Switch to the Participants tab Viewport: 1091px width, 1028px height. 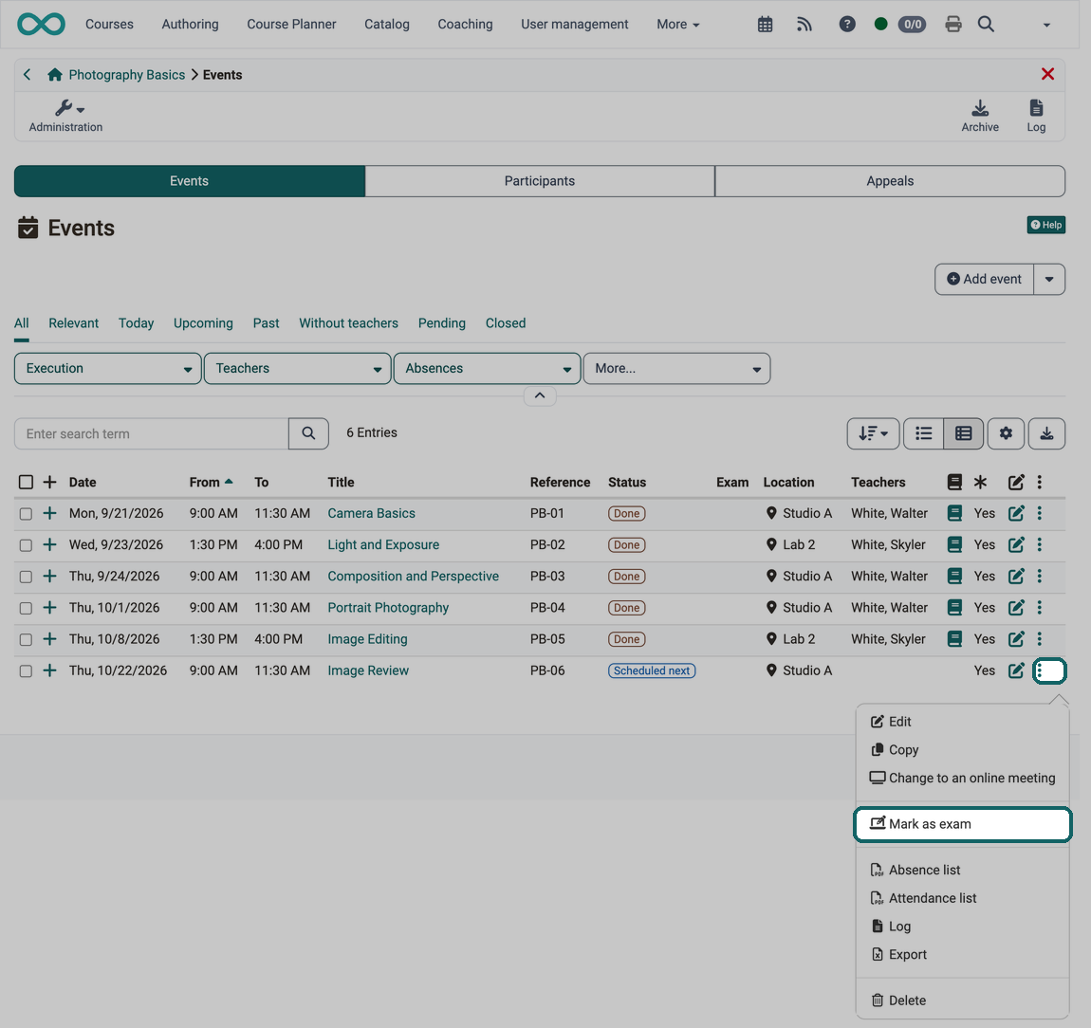[540, 181]
